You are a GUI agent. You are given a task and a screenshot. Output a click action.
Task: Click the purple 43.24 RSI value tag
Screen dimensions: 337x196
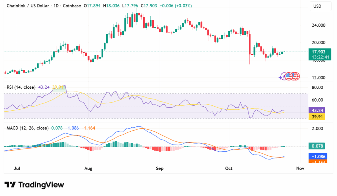pos(317,111)
